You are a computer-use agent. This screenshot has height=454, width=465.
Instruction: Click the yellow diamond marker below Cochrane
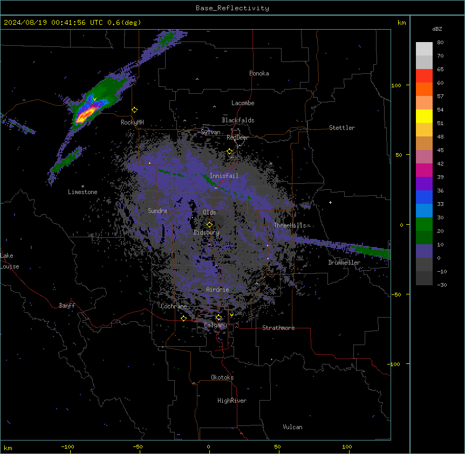click(x=183, y=318)
